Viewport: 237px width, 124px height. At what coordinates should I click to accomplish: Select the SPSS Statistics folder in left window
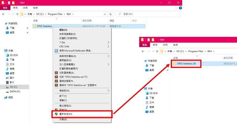tap(89, 26)
